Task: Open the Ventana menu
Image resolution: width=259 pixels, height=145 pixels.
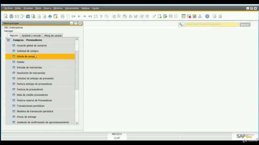Action: coord(85,8)
